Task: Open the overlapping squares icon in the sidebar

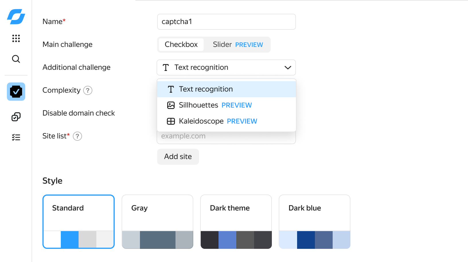Action: pyautogui.click(x=16, y=117)
